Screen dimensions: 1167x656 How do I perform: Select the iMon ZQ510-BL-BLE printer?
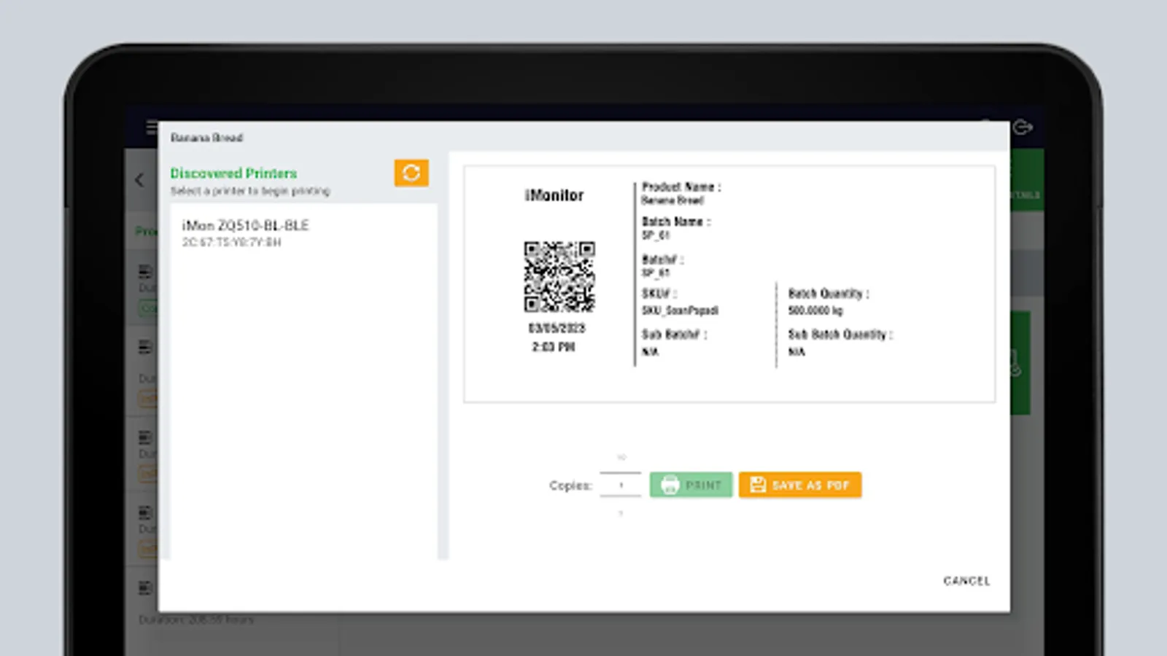(303, 233)
